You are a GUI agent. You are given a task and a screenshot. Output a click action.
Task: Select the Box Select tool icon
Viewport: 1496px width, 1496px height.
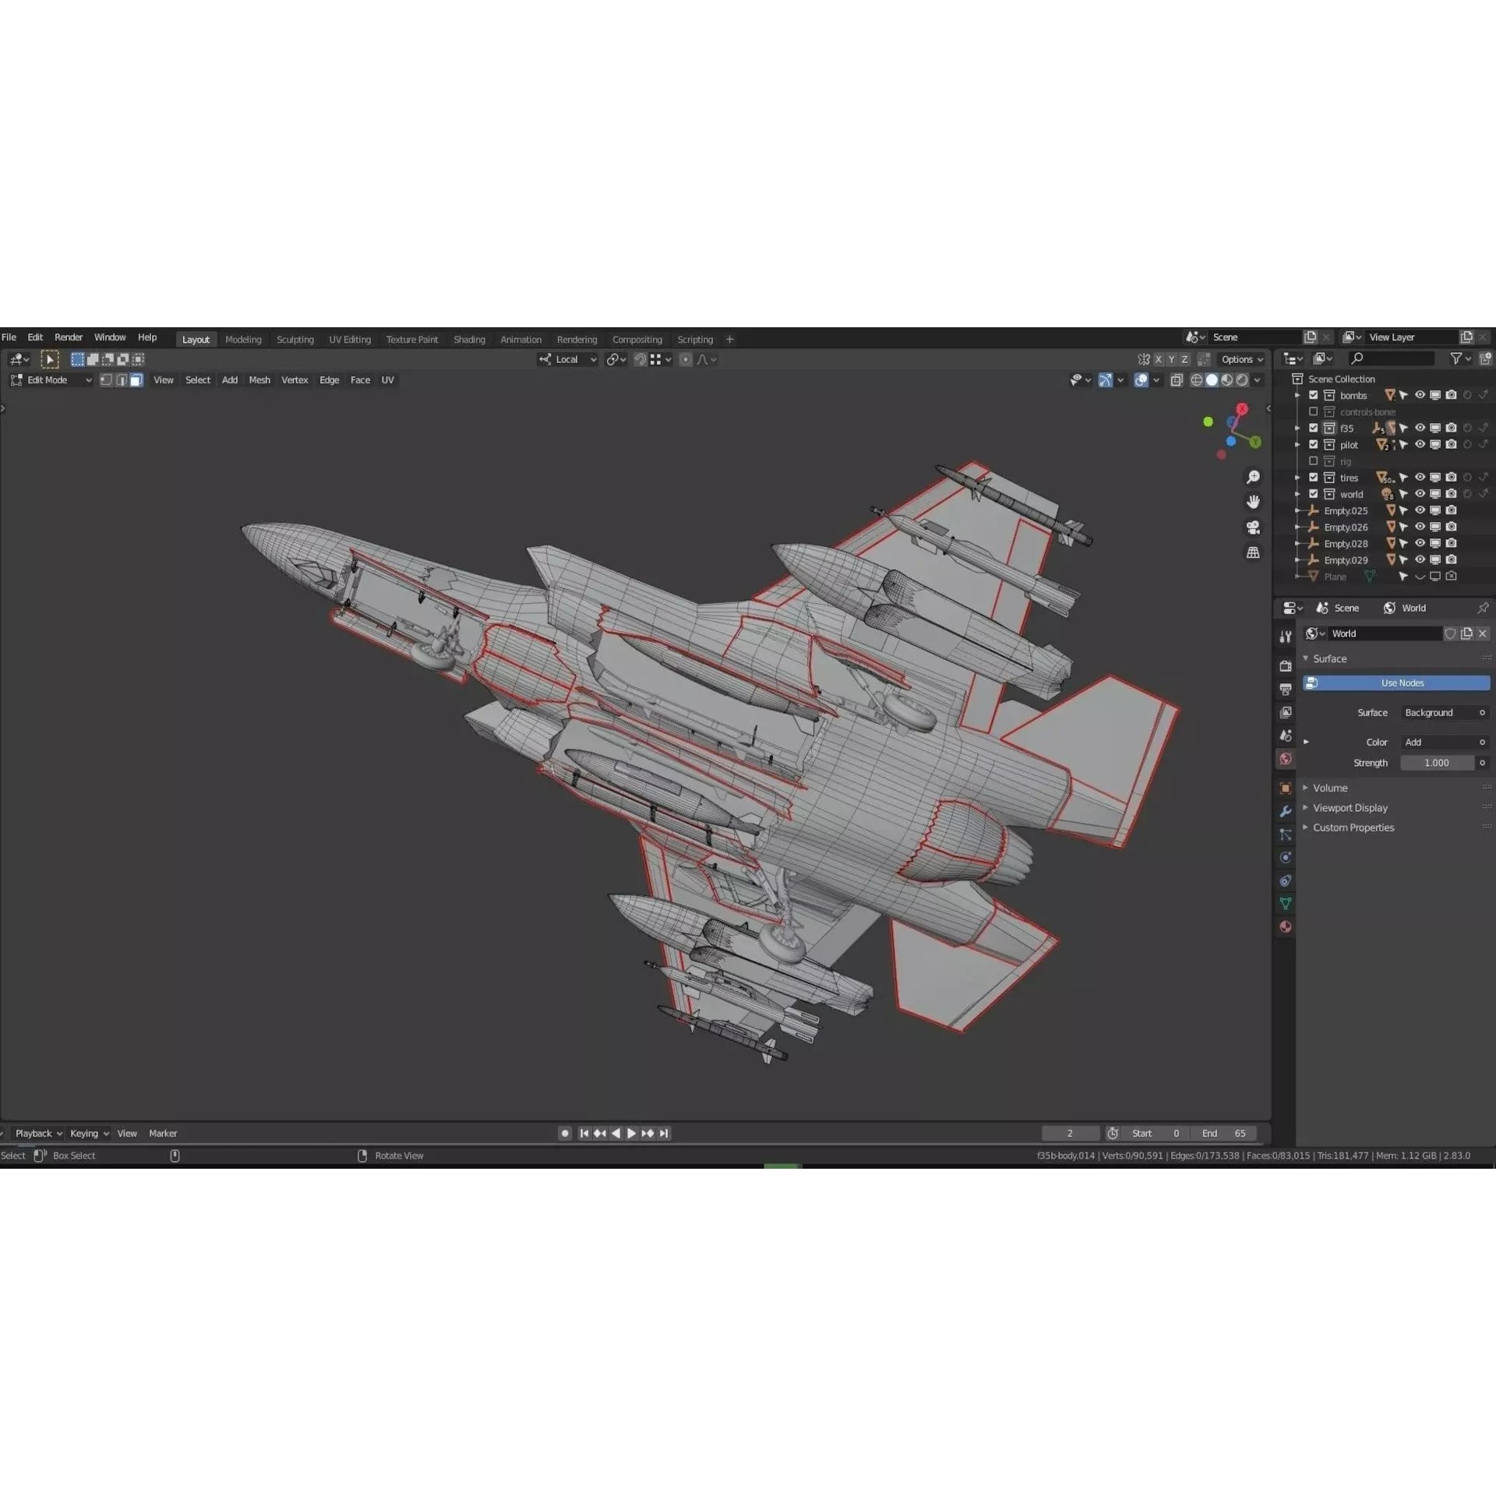pos(50,359)
